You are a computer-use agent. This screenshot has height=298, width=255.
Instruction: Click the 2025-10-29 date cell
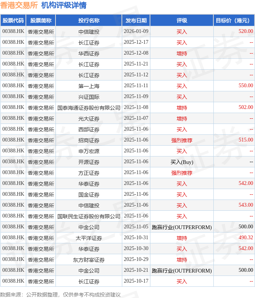136,259
